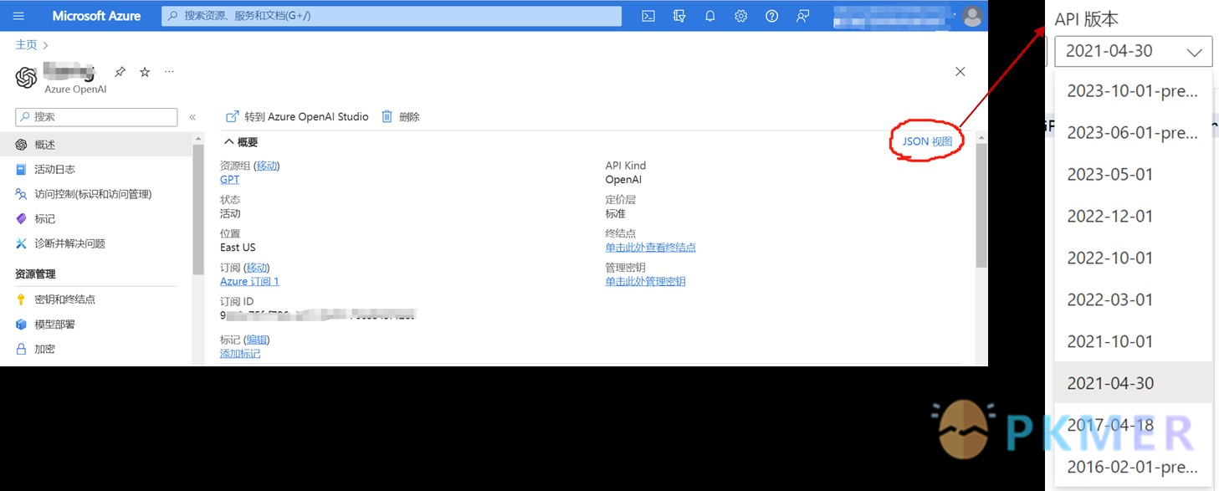Click the 密钥和终结点 key icon
1219x491 pixels.
pyautogui.click(x=22, y=299)
